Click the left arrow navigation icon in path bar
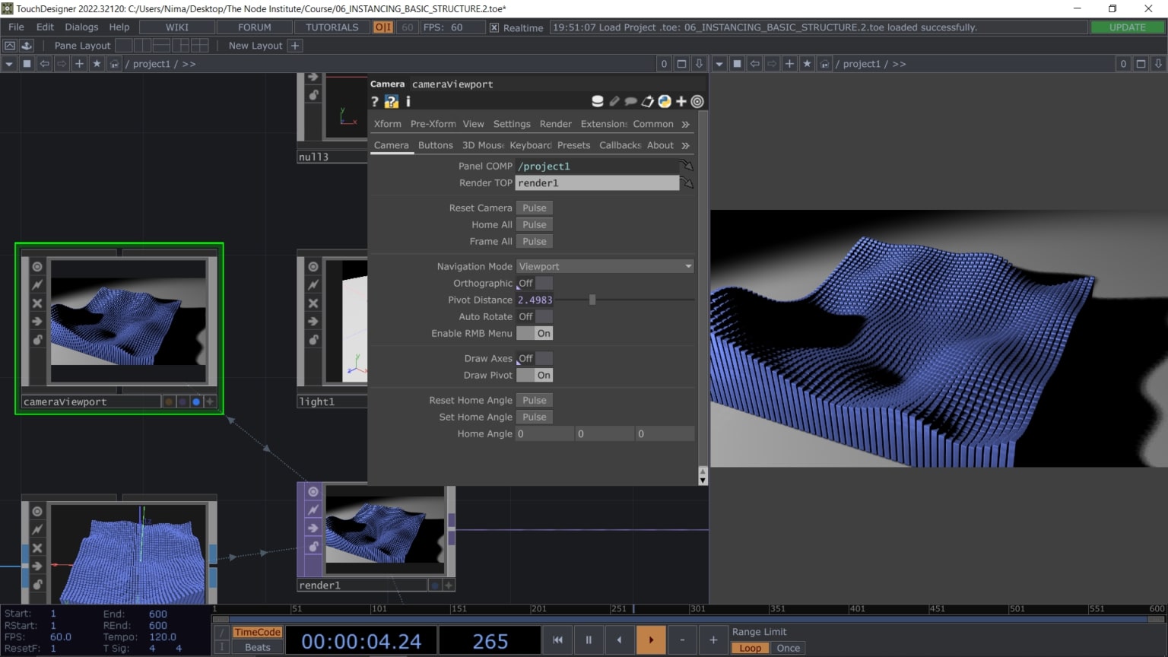The width and height of the screenshot is (1168, 657). click(x=43, y=64)
